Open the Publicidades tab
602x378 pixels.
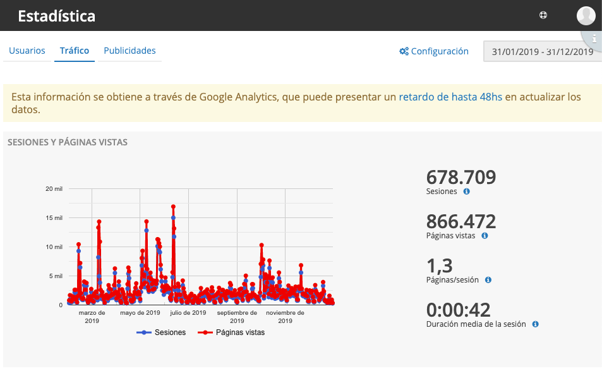(129, 51)
